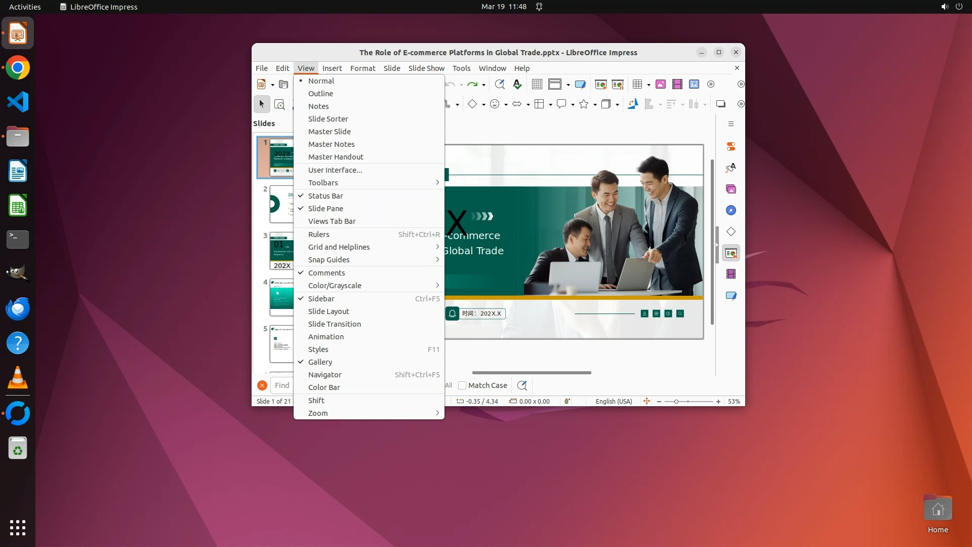972x547 pixels.
Task: Select slide 3 thumbnail in Slides panel
Action: [281, 251]
